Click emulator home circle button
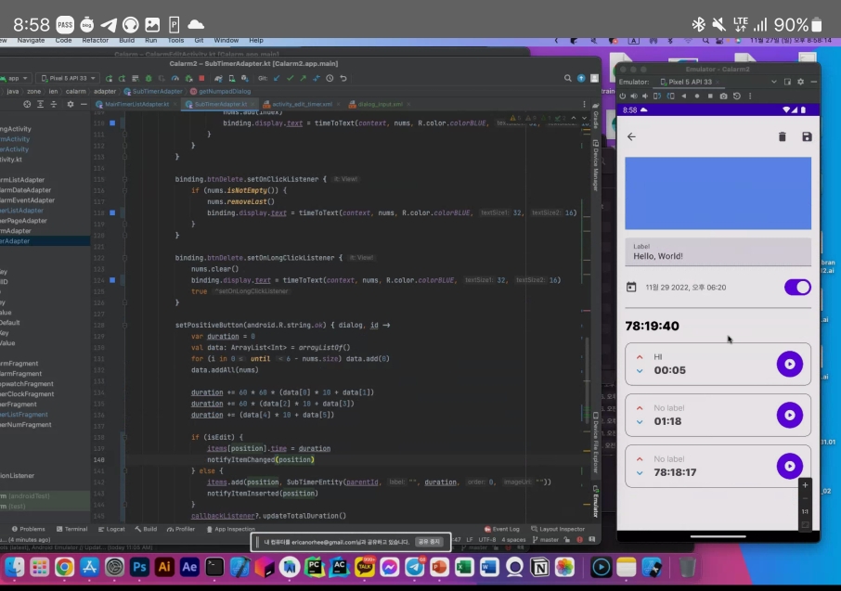The height and width of the screenshot is (591, 841). click(x=697, y=96)
